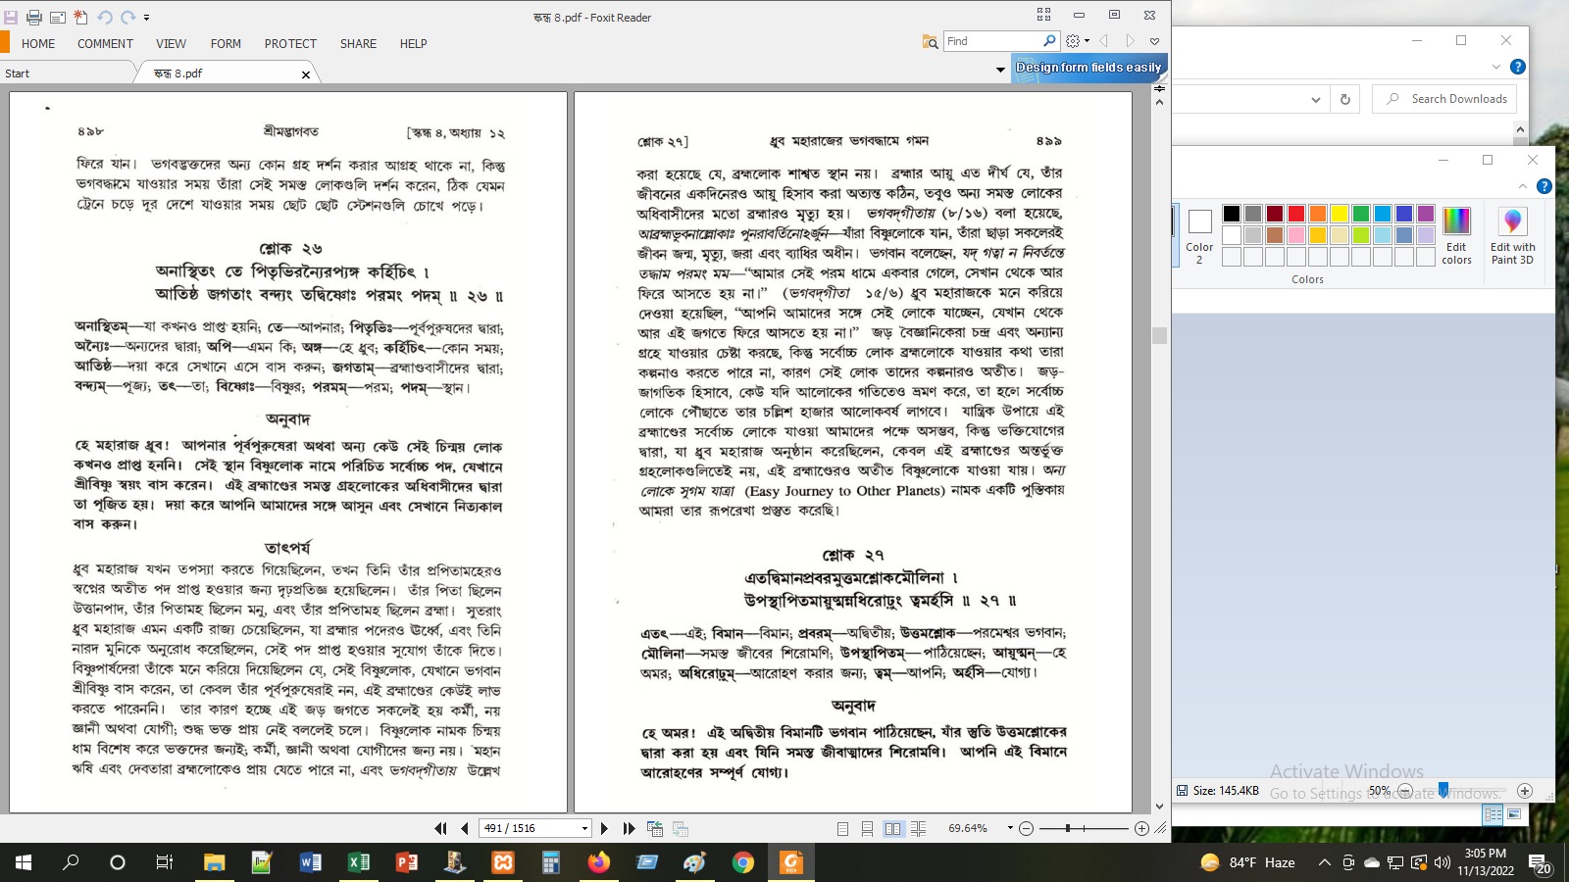The image size is (1569, 882).
Task: Open the 69.64% zoom level dropdown
Action: click(1009, 828)
